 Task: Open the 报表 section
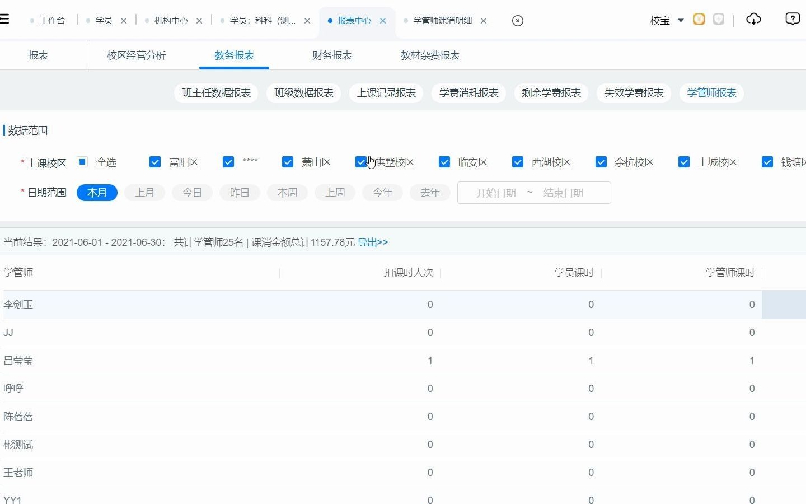[x=38, y=55]
